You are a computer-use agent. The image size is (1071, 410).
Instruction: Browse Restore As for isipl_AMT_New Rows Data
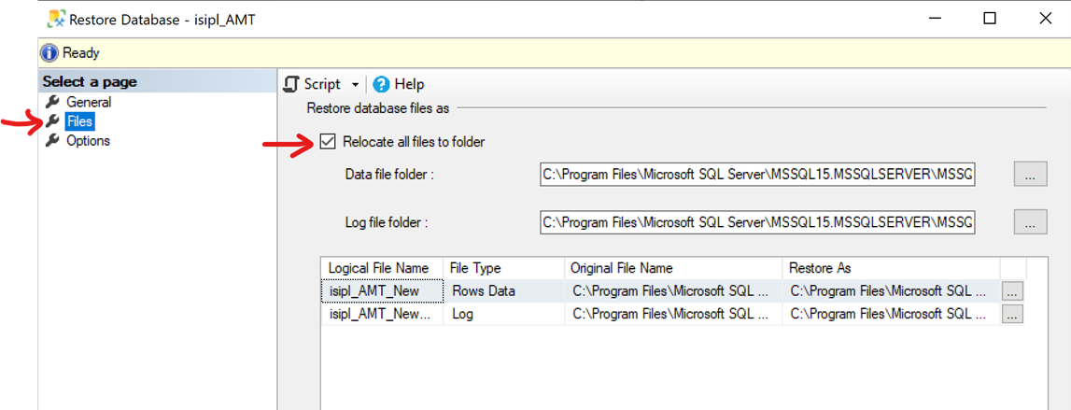[x=1012, y=291]
